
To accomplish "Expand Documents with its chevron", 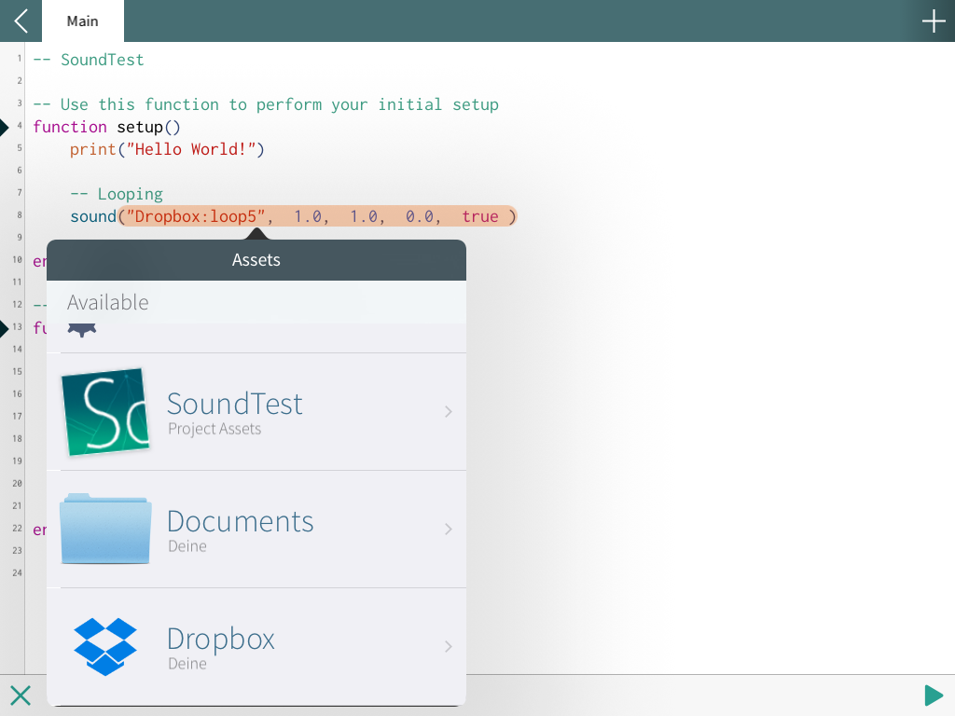I will 449,530.
